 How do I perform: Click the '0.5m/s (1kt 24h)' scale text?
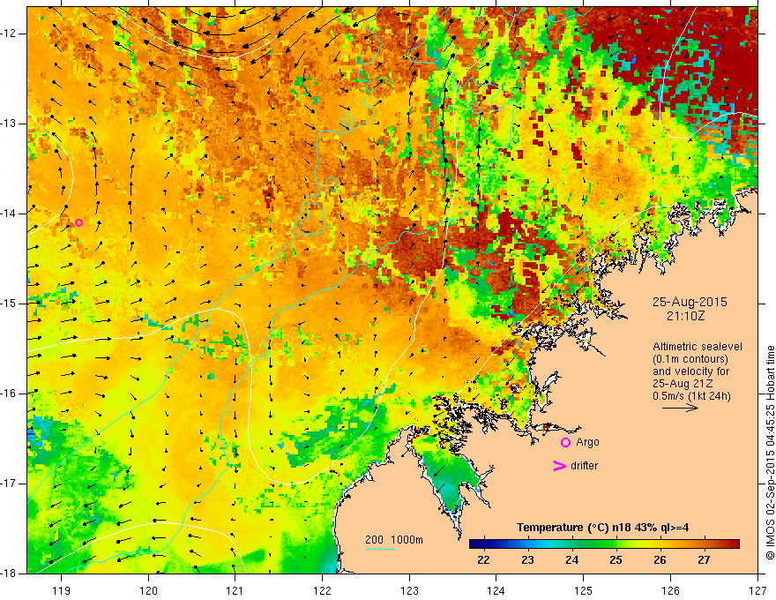[691, 396]
